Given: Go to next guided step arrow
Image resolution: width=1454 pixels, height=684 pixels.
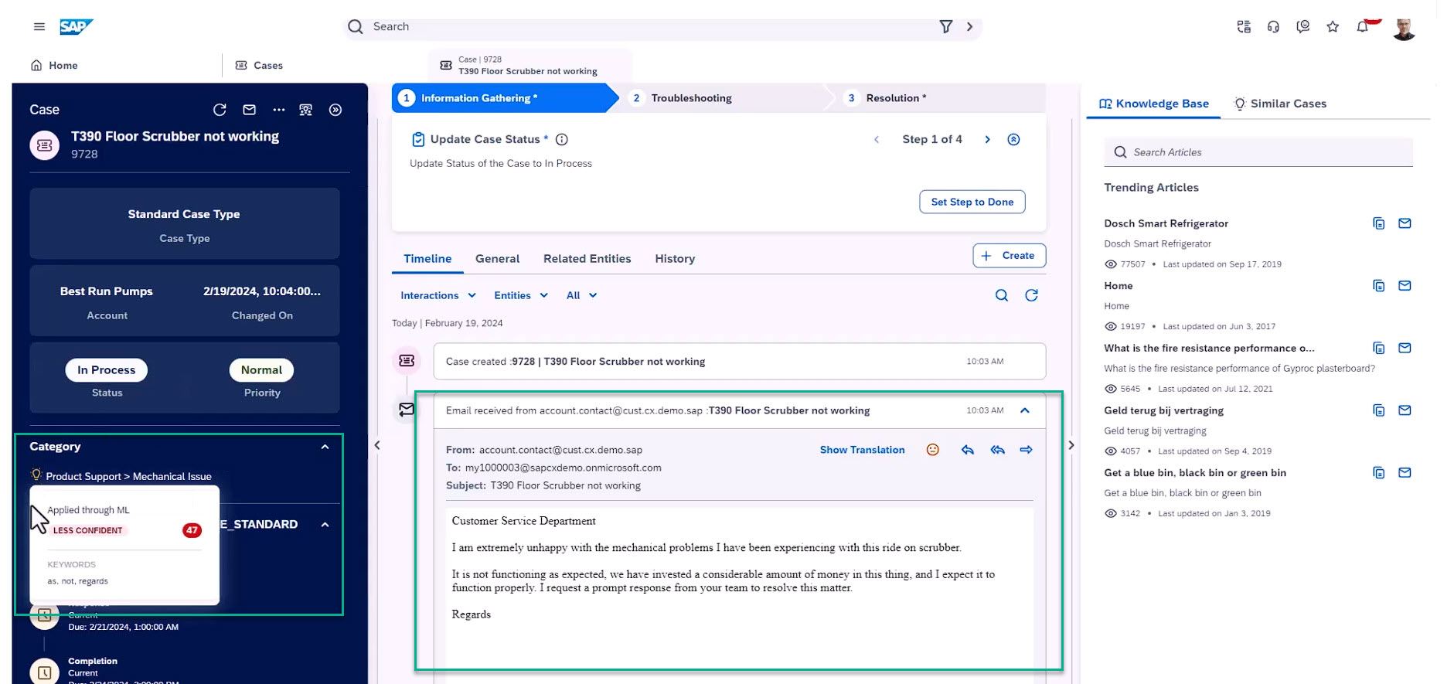Looking at the screenshot, I should [987, 139].
